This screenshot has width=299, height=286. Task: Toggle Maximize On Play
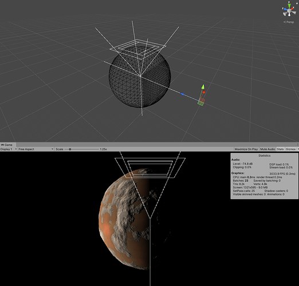246,149
